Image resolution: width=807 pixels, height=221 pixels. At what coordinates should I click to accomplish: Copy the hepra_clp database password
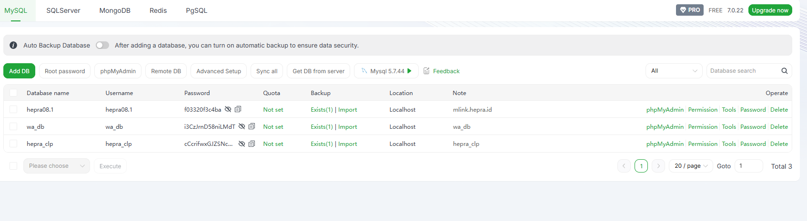coord(252,144)
